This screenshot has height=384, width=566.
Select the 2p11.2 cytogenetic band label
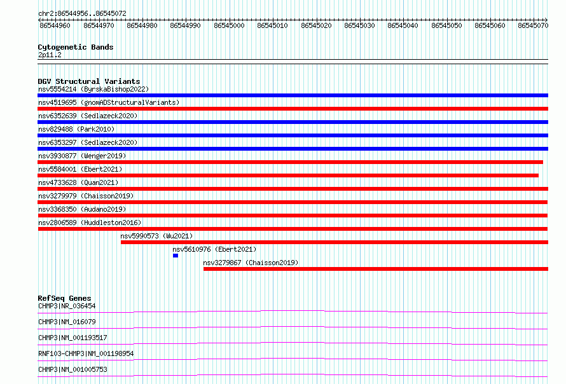pos(50,55)
